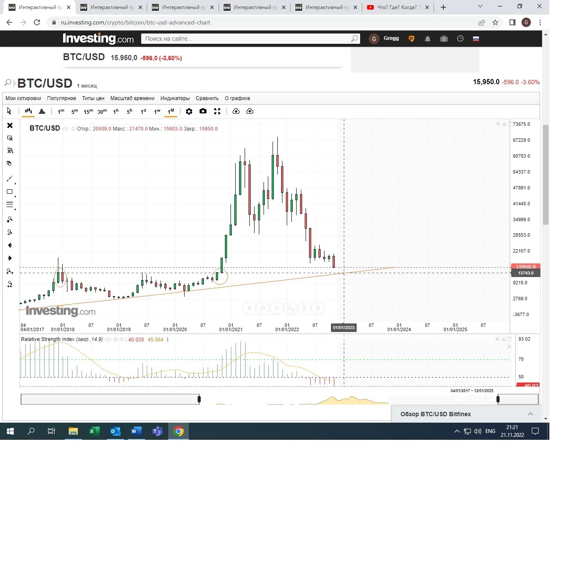This screenshot has width=567, height=585.
Task: Set timeframe to 1 week
Action: tap(157, 111)
